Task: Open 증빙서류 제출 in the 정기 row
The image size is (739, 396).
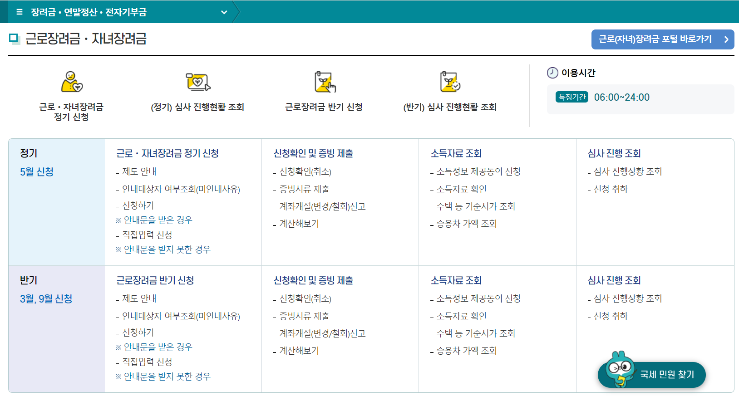Action: (x=304, y=189)
